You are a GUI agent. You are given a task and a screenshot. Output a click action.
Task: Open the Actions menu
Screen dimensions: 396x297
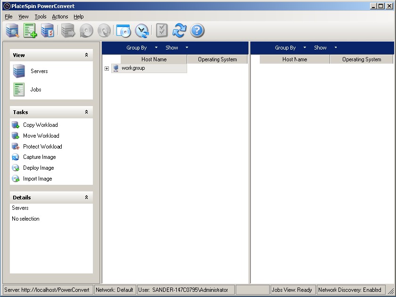[x=60, y=16]
